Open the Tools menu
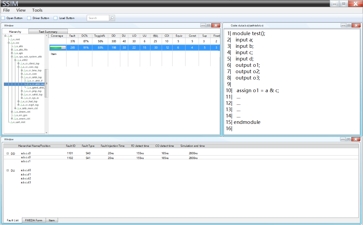 pyautogui.click(x=37, y=10)
